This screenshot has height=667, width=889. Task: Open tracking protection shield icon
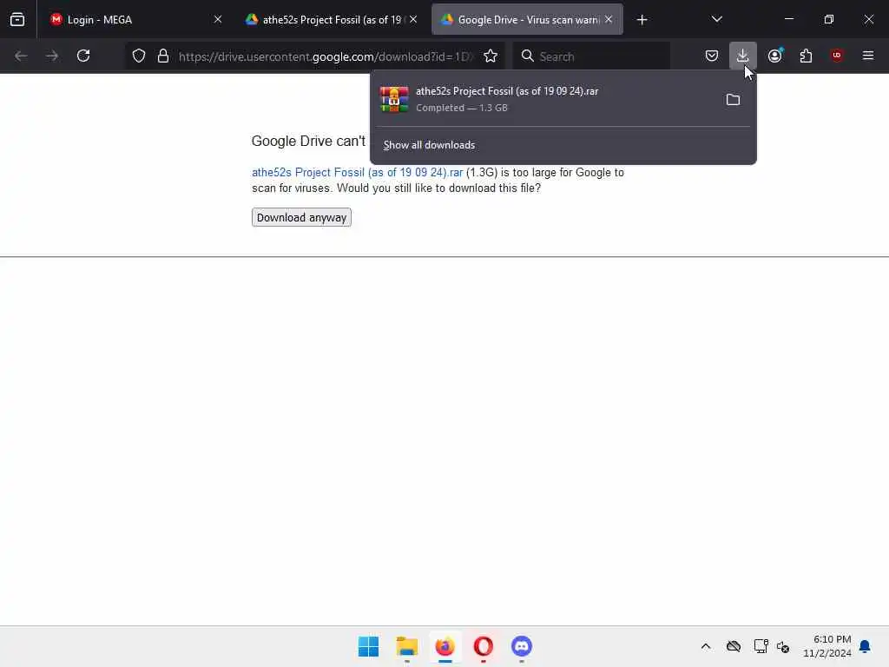coord(139,56)
